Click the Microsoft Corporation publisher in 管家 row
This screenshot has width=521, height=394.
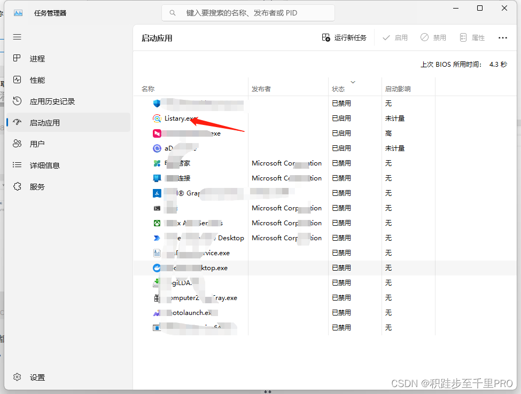(287, 163)
